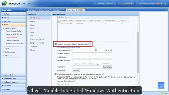169x95 pixels.
Task: Toggle Obtain login profile by listening checkbox
Action: pos(55,74)
